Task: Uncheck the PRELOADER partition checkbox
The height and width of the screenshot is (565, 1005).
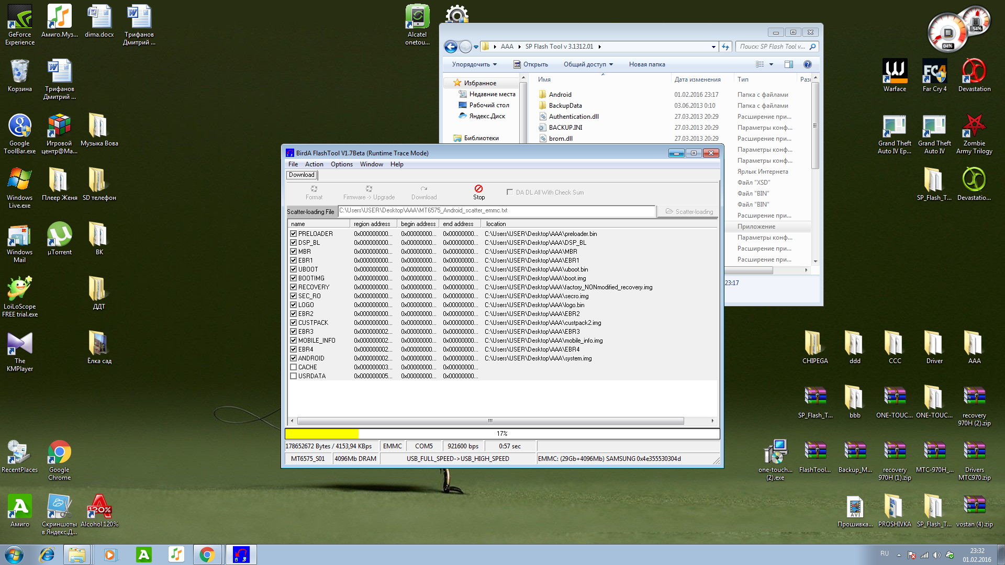Action: coord(294,234)
